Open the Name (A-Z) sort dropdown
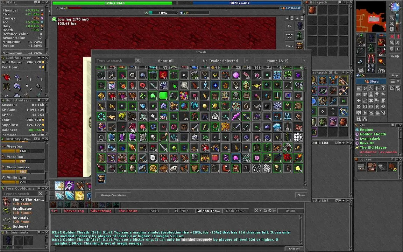403x252 pixels. [281, 61]
